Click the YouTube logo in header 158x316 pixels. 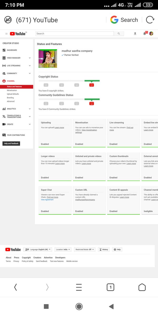click(x=18, y=34)
